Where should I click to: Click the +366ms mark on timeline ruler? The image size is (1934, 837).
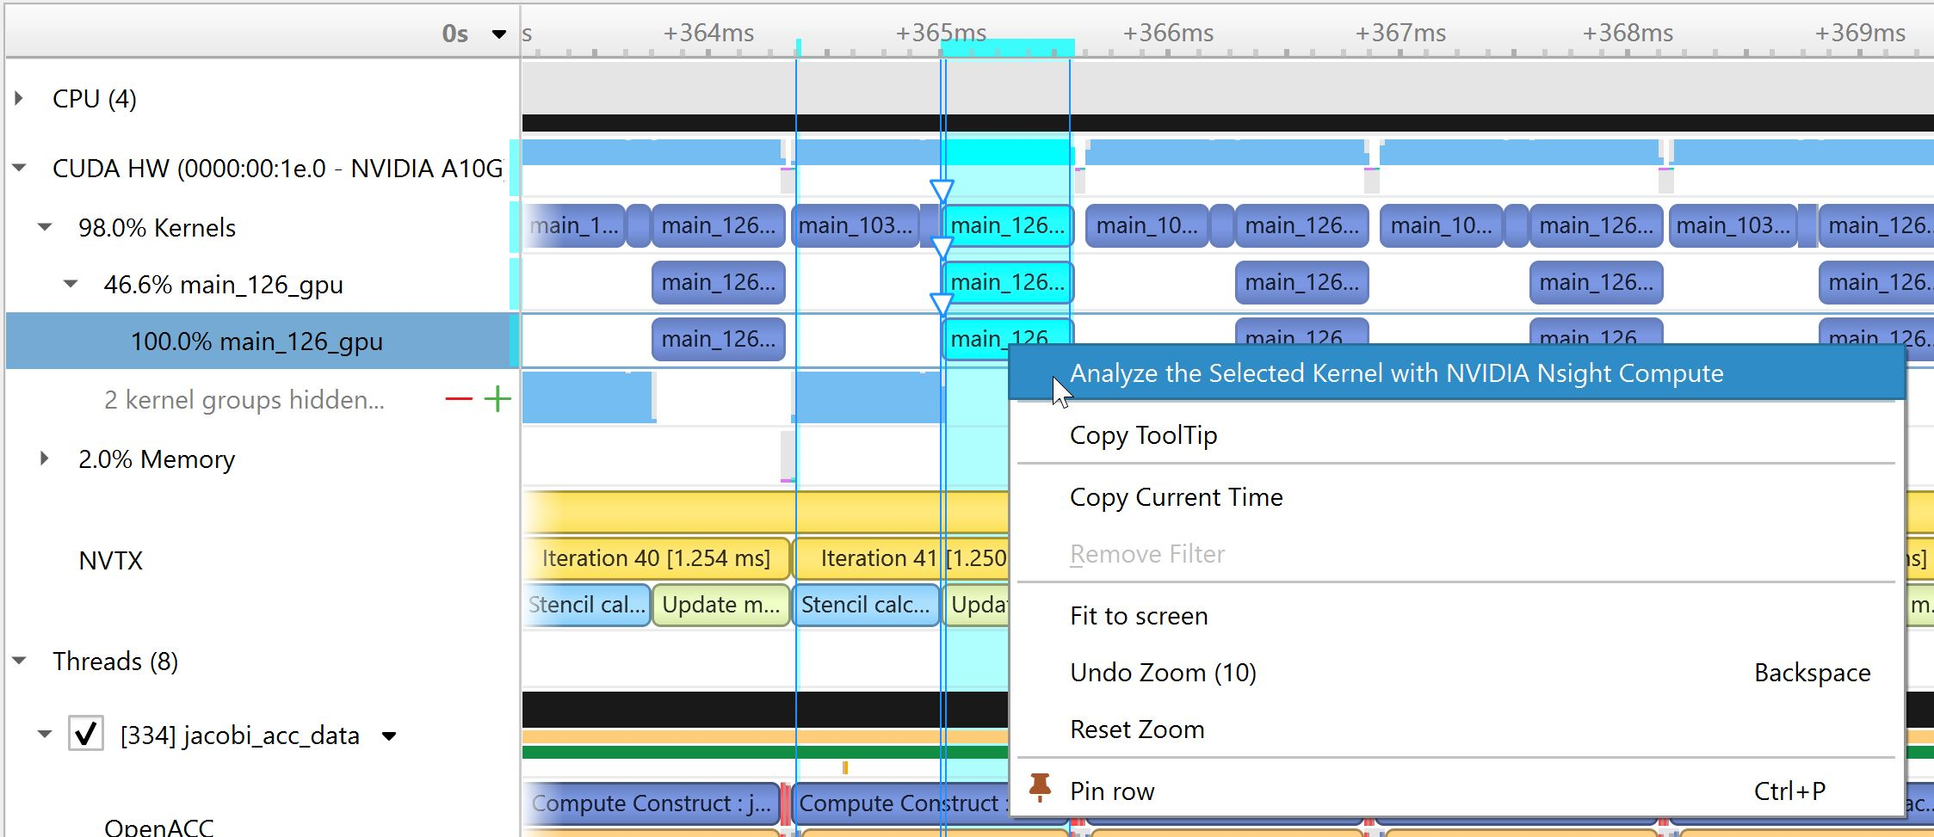[1167, 34]
